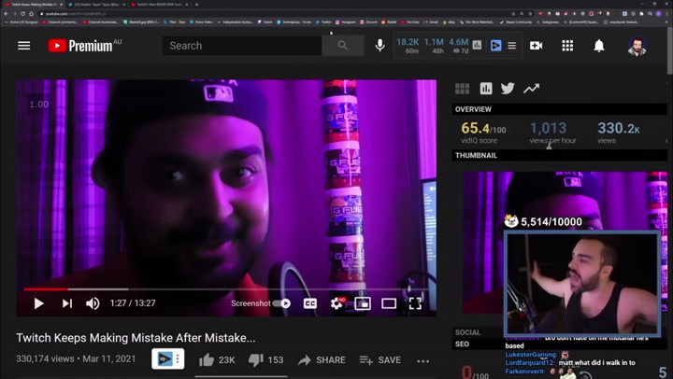The height and width of the screenshot is (379, 673).
Task: Open the Create video camera icon
Action: pos(537,46)
